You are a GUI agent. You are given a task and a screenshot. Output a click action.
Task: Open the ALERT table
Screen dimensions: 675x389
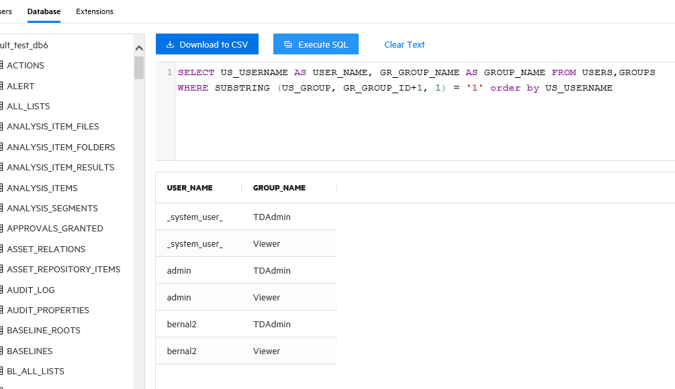pos(21,86)
